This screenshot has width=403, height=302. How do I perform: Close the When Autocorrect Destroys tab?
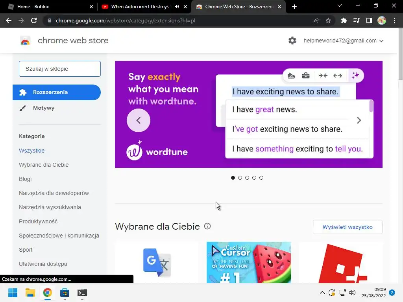[x=185, y=7]
